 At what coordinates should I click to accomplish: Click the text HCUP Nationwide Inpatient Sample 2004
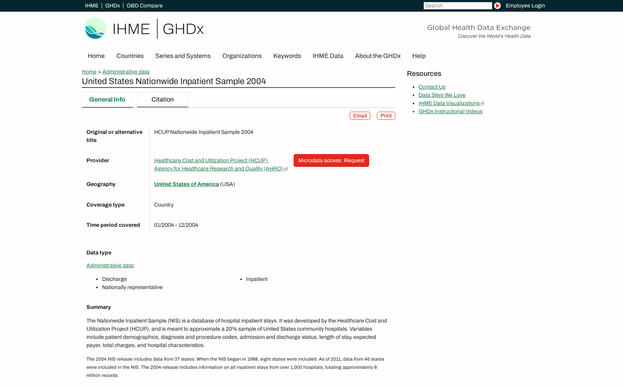204,132
